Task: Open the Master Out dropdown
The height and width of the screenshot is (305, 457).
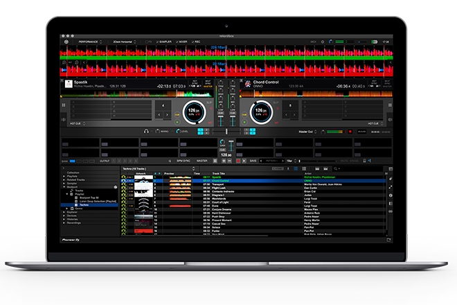Action: coord(307,132)
